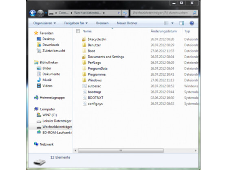The height and width of the screenshot is (170, 227).
Task: Create folder with Neuer Ordner
Action: point(127,23)
